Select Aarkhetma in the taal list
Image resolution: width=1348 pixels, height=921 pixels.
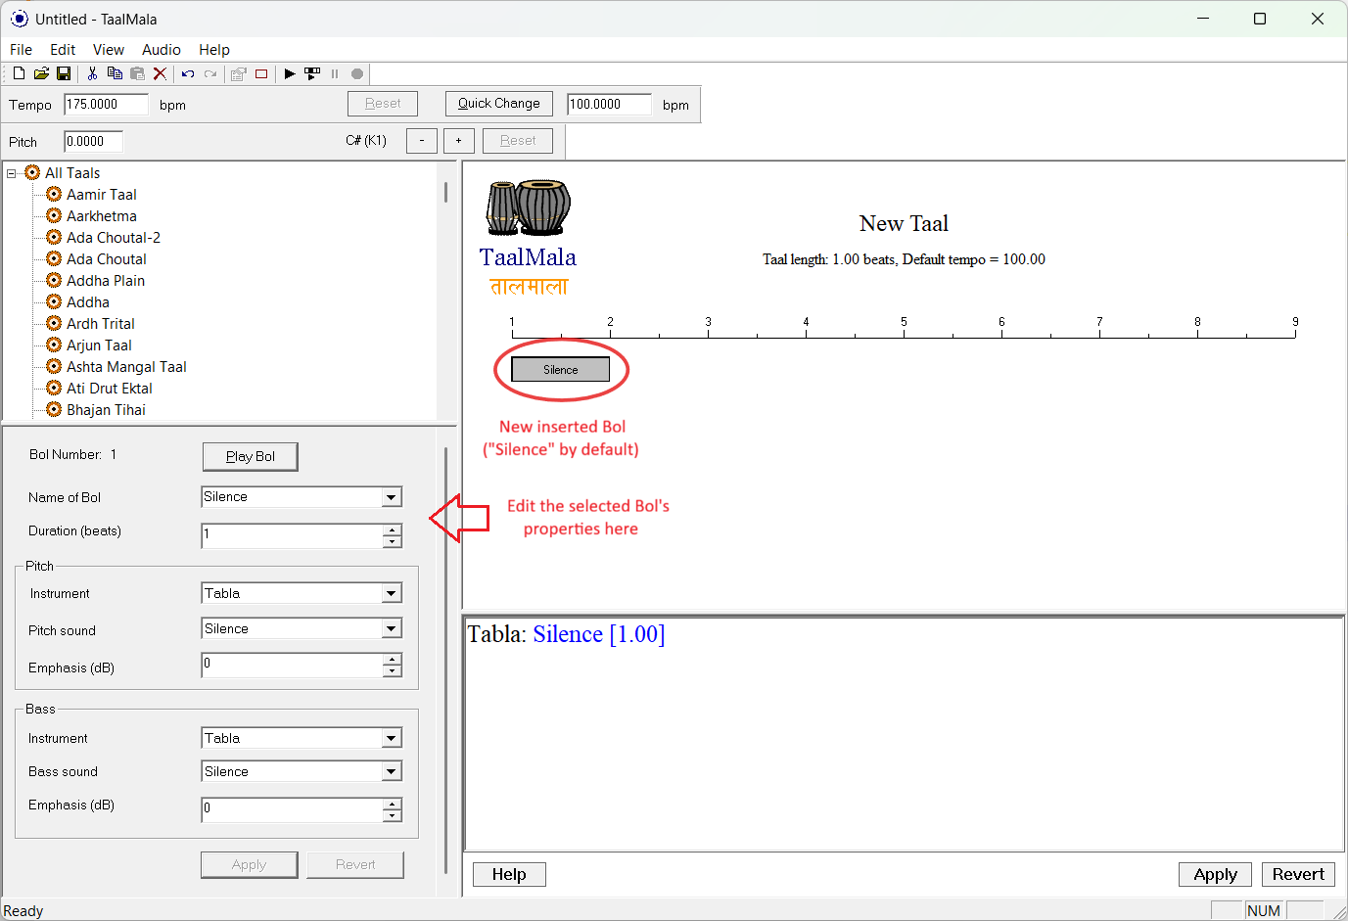[x=102, y=216]
